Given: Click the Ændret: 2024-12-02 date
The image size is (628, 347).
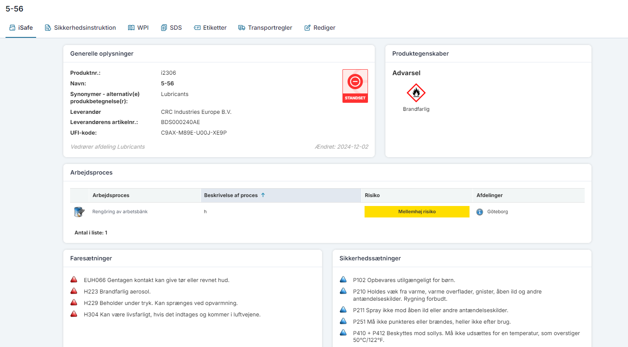Looking at the screenshot, I should click(342, 147).
